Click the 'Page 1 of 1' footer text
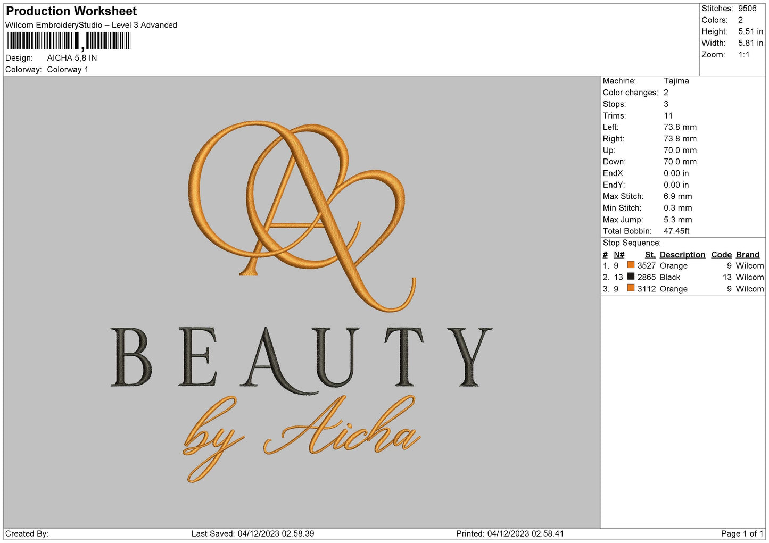The width and height of the screenshot is (769, 543). [x=742, y=533]
